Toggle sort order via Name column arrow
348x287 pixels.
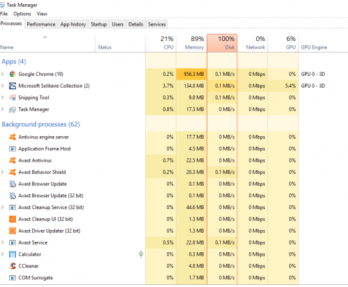point(45,37)
